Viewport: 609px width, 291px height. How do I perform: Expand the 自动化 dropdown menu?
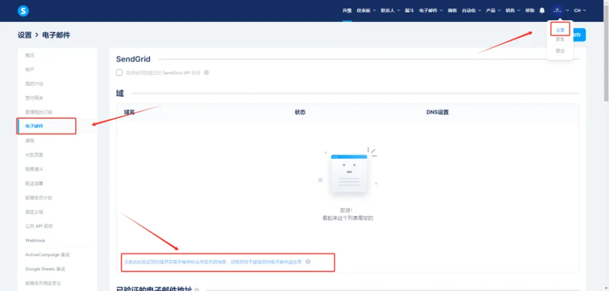point(472,11)
